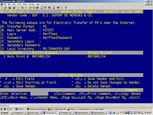Screen dimensions: 153x115
Task: Click the yellow download-arrow file transfer icon
Action: click(x=34, y=8)
